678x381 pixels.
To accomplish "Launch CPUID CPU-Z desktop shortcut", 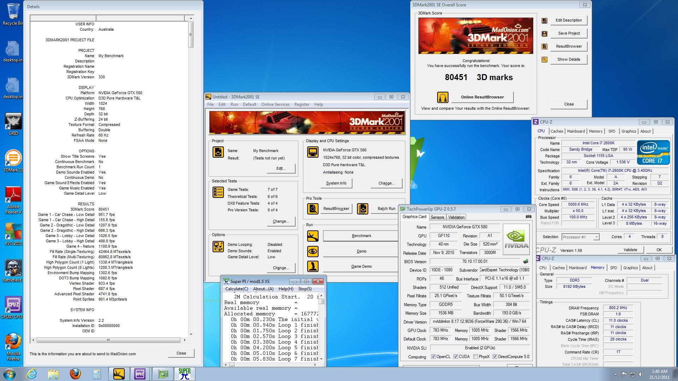I will pyautogui.click(x=13, y=307).
